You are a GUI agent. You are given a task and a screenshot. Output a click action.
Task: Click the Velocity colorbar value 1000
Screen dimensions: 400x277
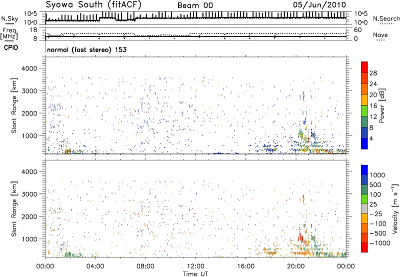[x=377, y=175]
